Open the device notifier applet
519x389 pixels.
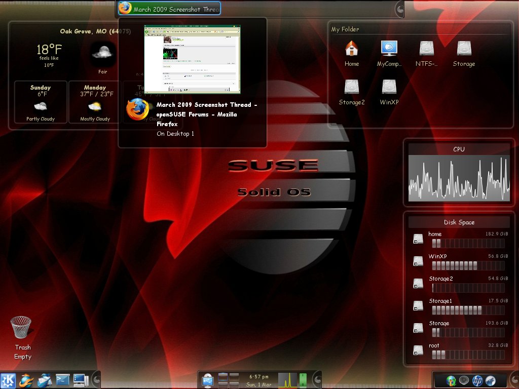[208, 380]
